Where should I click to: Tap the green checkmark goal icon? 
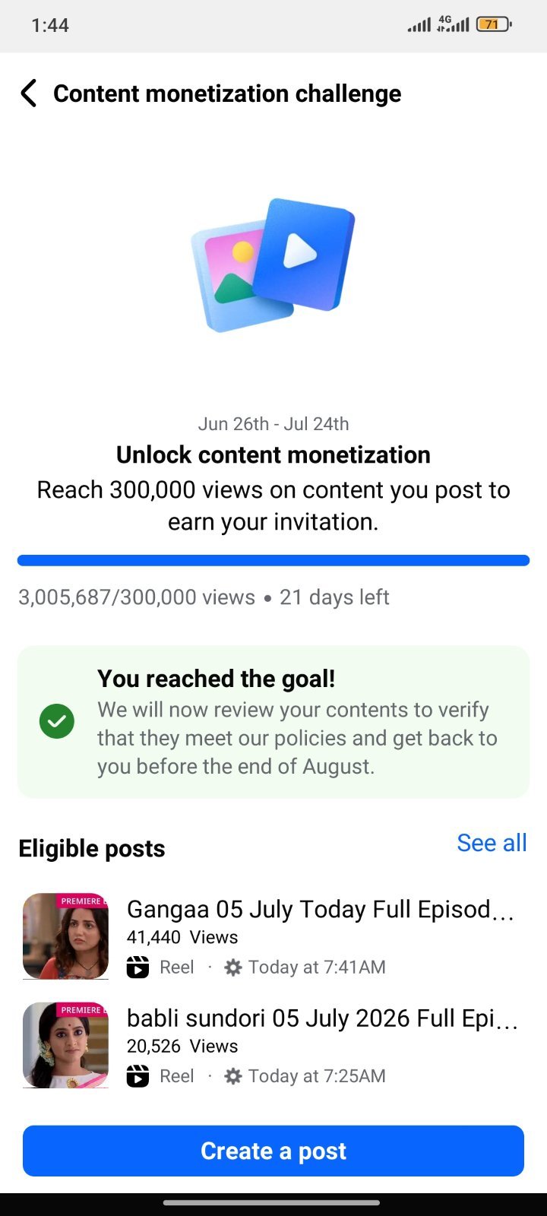57,721
